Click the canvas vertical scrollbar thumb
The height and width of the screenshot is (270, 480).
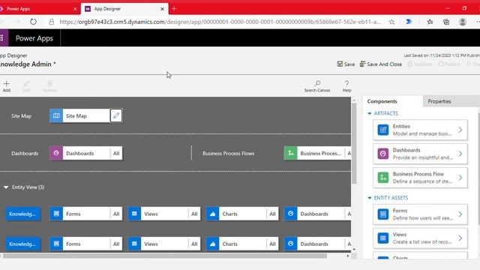354,143
